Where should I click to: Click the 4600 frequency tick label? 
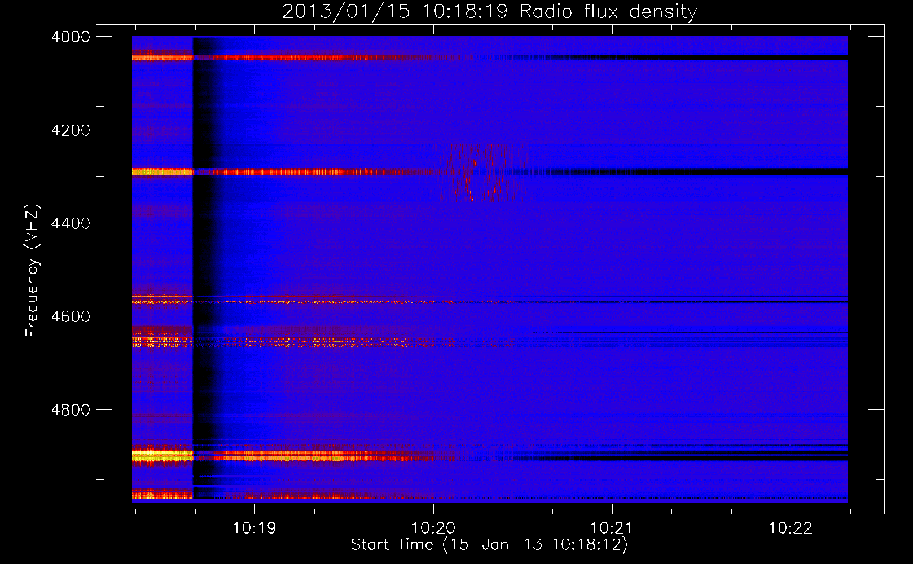pos(71,316)
